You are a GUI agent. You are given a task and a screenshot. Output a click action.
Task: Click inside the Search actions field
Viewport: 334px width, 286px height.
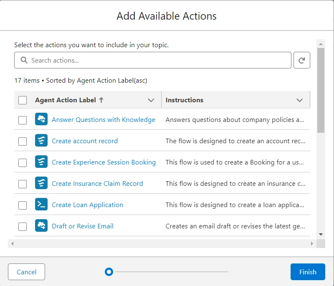click(125, 60)
